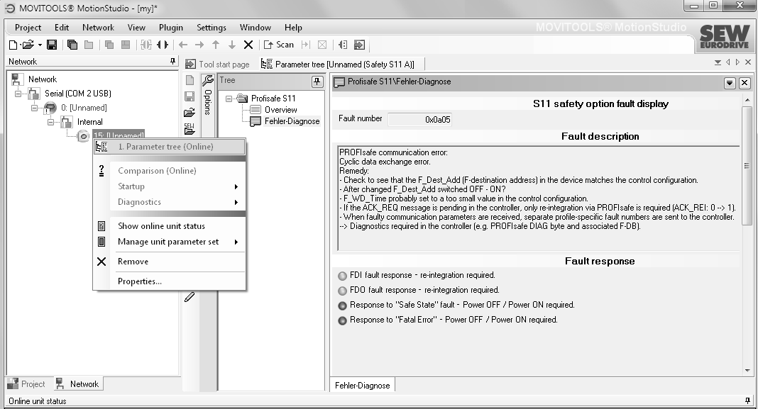Select the Fehler-Diagnose bottom tab
758x409 pixels.
(363, 386)
